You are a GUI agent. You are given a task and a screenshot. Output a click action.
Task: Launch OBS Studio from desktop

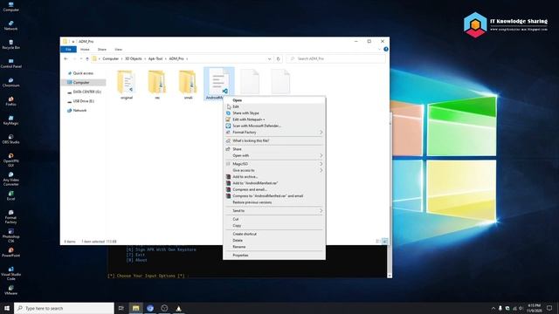[11, 139]
